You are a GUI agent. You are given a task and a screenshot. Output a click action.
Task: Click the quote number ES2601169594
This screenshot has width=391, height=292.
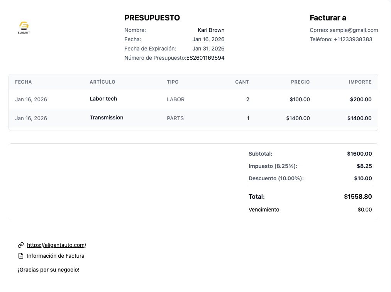205,58
